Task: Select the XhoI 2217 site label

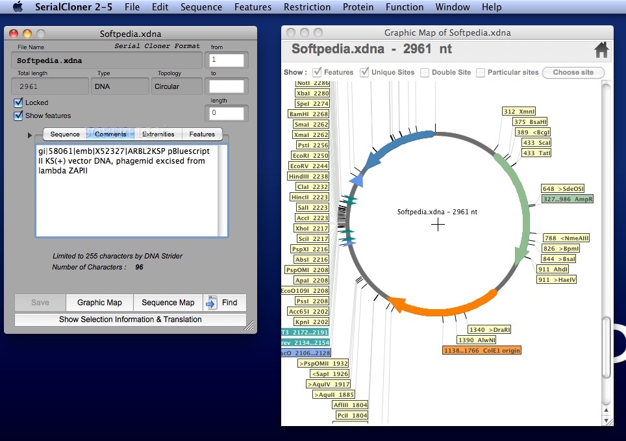Action: click(x=312, y=228)
